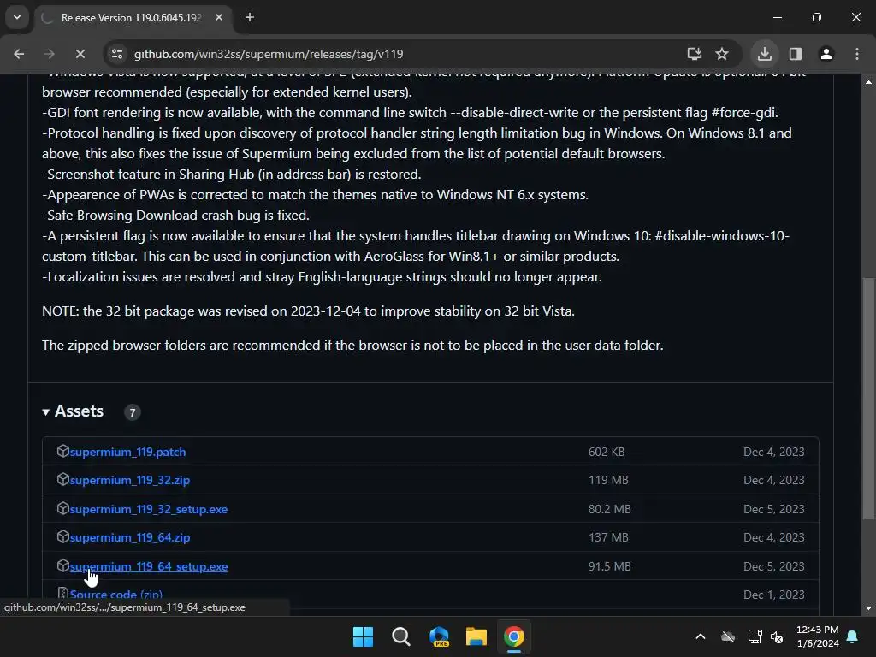876x657 pixels.
Task: Open a new browser tab
Action: click(x=250, y=17)
